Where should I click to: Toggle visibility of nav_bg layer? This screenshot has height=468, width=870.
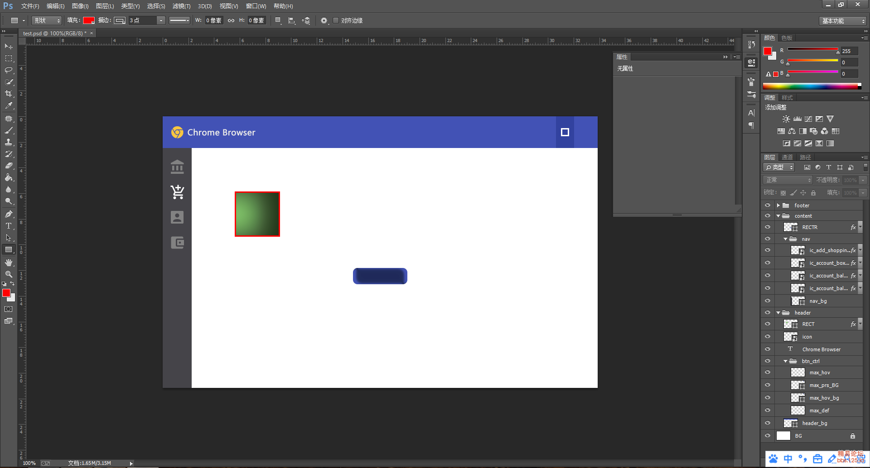coord(768,301)
